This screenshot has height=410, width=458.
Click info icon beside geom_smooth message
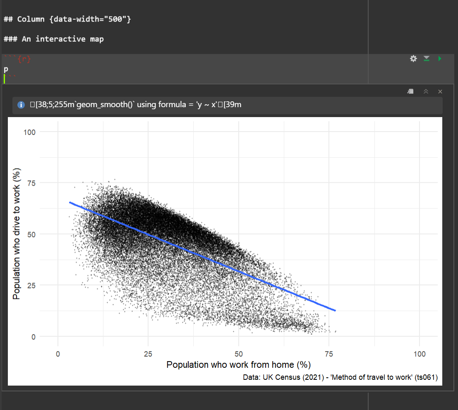pos(21,105)
